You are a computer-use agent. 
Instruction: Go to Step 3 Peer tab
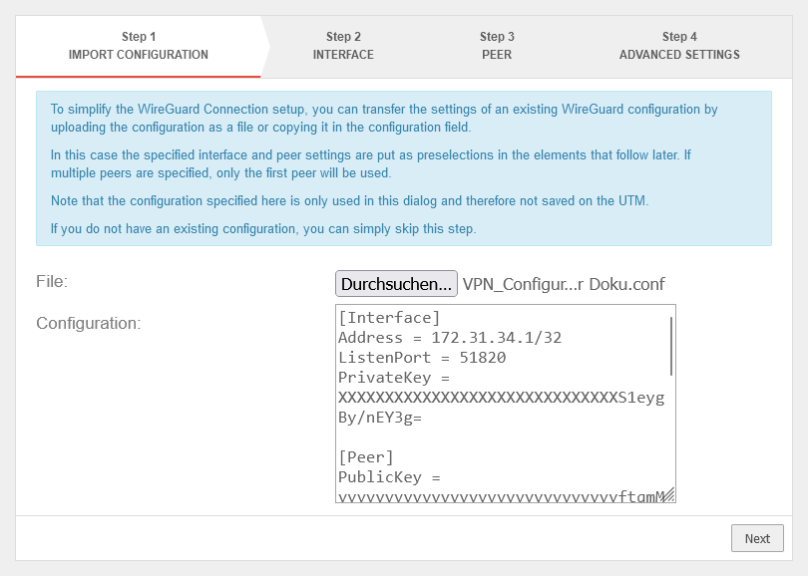(x=497, y=46)
